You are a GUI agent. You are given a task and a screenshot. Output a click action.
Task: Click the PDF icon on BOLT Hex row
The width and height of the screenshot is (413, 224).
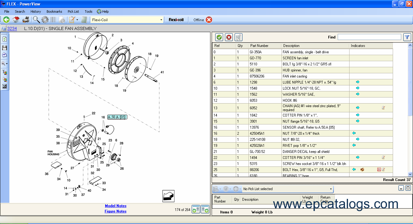379,170
